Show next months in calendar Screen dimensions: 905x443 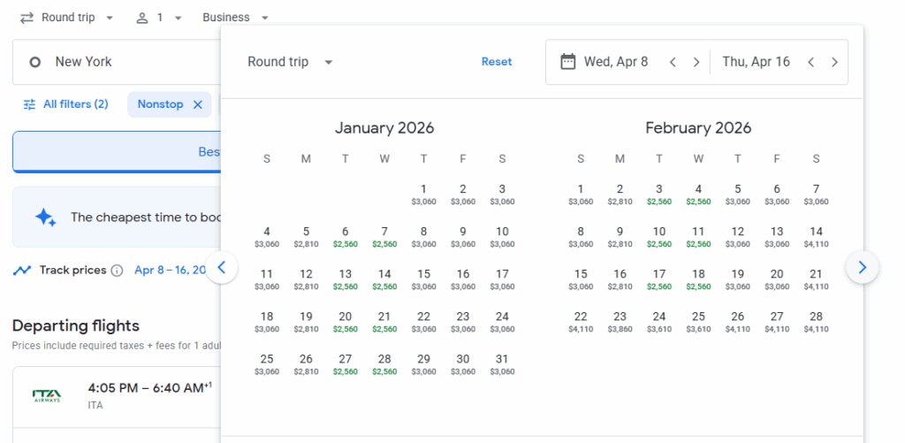tap(862, 267)
